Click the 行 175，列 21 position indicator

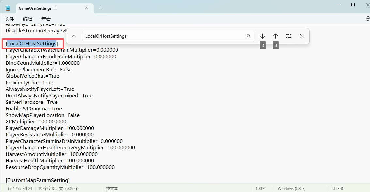pyautogui.click(x=20, y=188)
